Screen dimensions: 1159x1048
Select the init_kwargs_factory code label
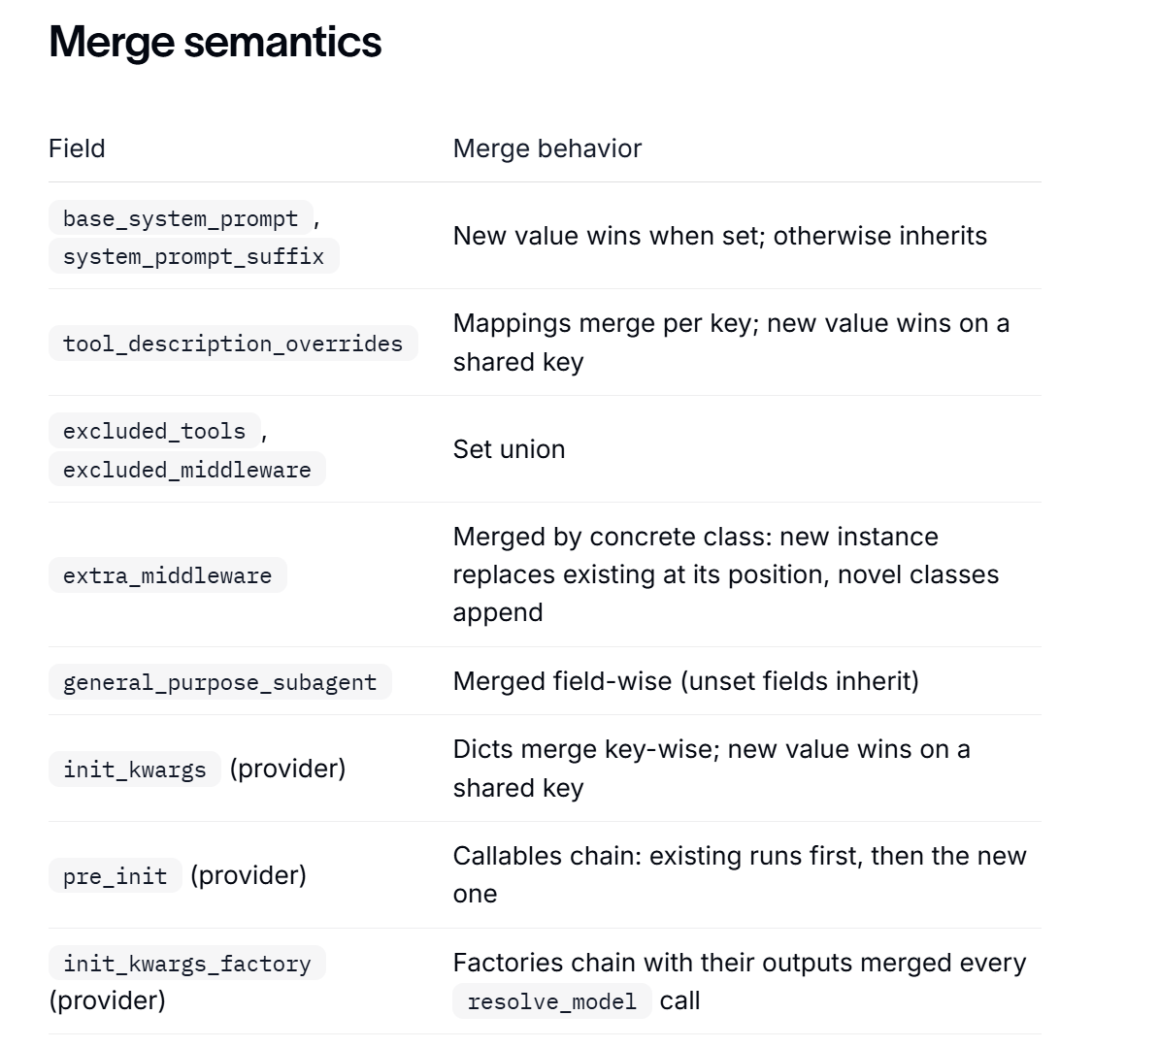point(187,963)
